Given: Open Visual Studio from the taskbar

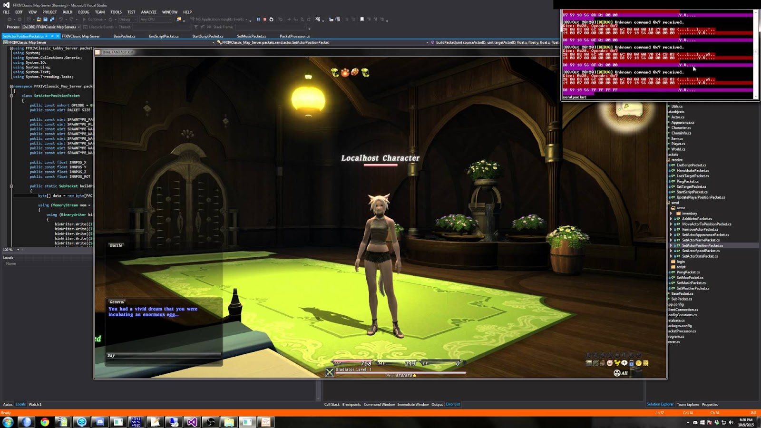Looking at the screenshot, I should 192,422.
